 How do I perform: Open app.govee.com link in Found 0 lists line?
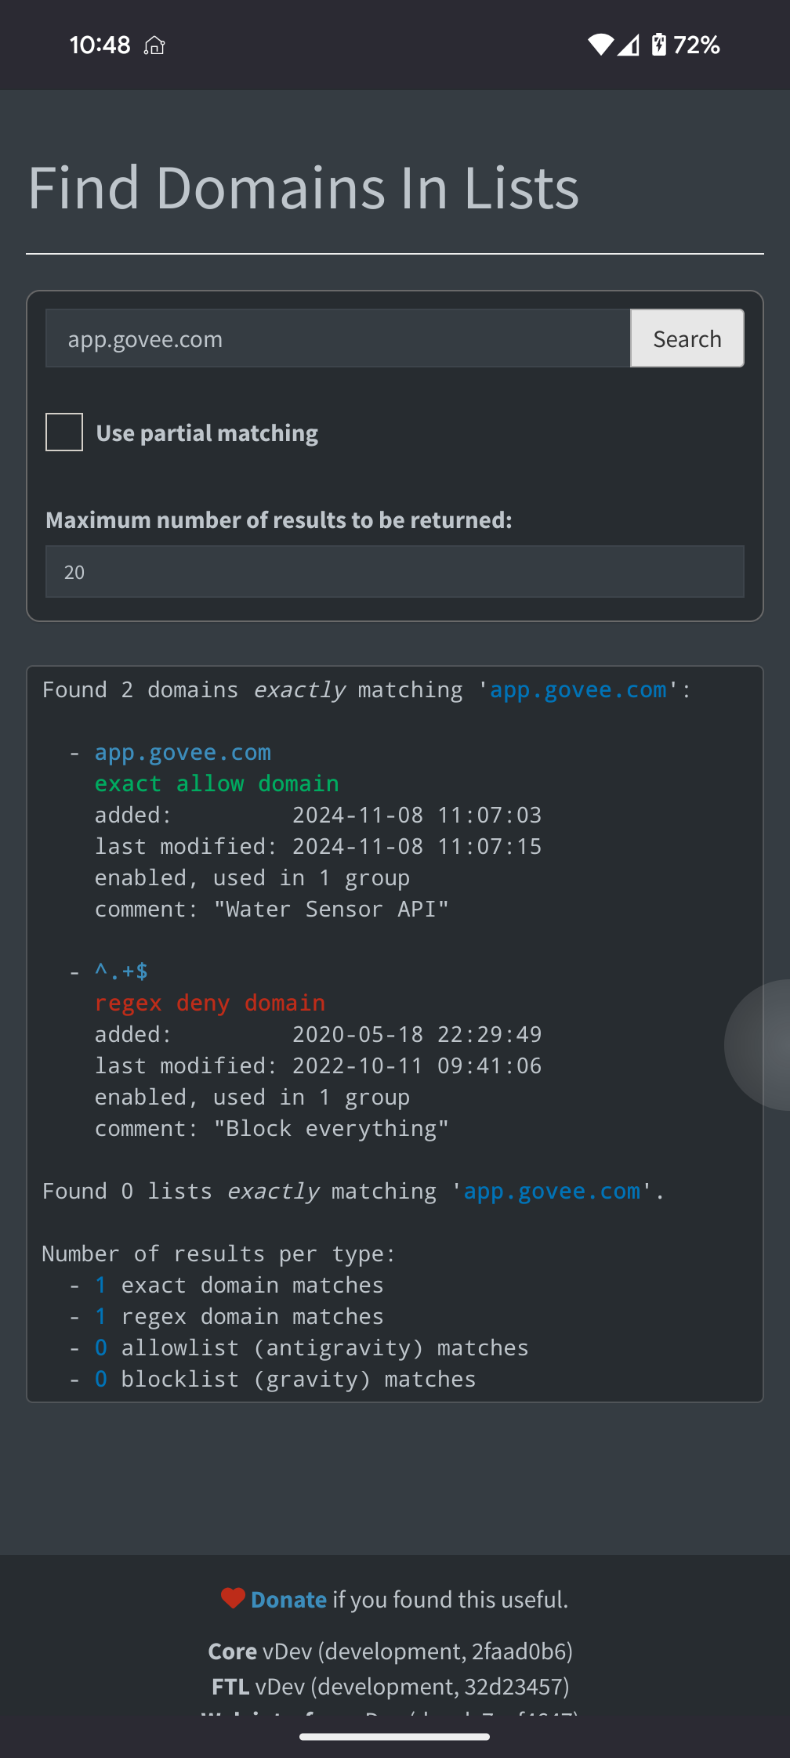[x=552, y=1192]
